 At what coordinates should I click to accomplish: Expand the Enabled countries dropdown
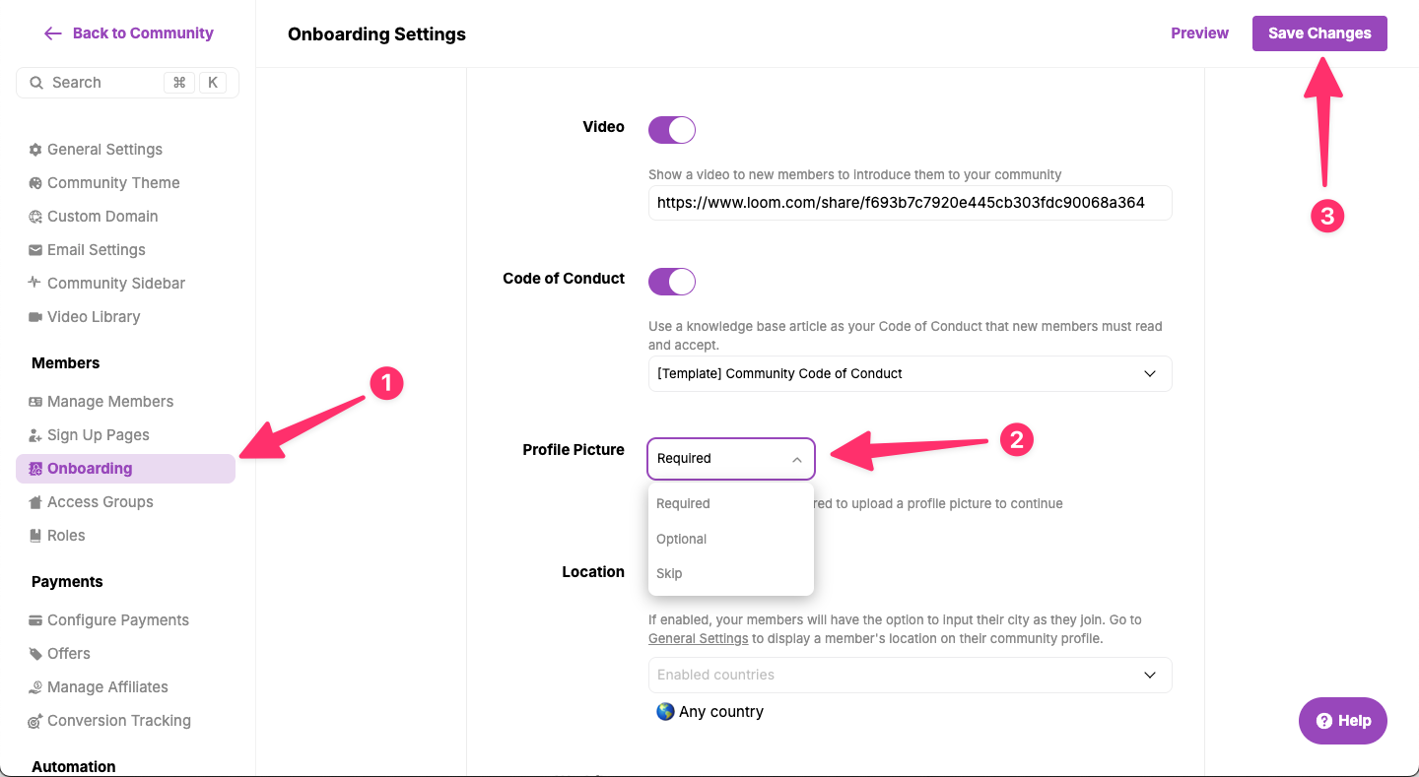tap(910, 675)
